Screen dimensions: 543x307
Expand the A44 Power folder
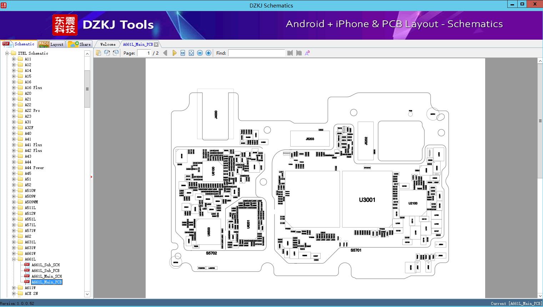coord(14,168)
